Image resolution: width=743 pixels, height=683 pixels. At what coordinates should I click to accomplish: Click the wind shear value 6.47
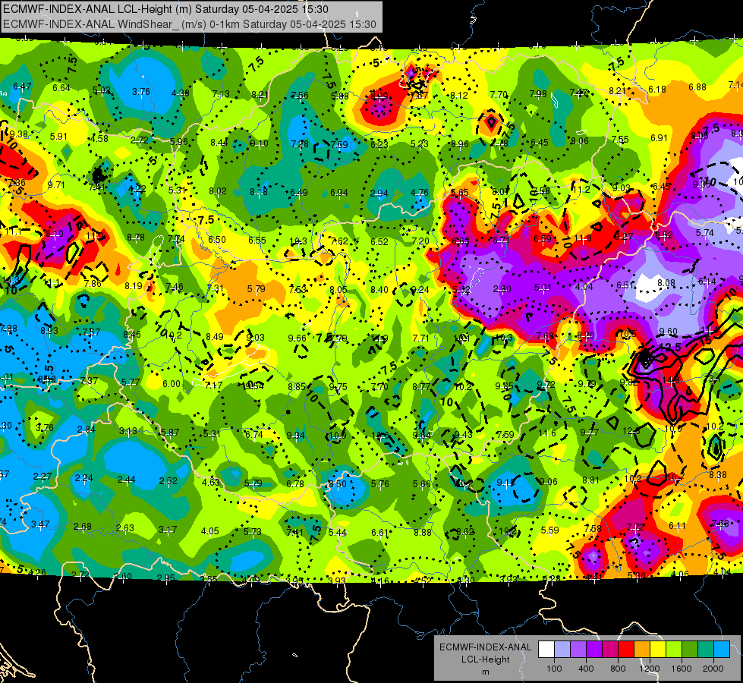click(22, 87)
